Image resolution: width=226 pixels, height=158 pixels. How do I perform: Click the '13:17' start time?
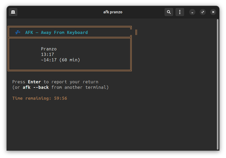[47, 55]
